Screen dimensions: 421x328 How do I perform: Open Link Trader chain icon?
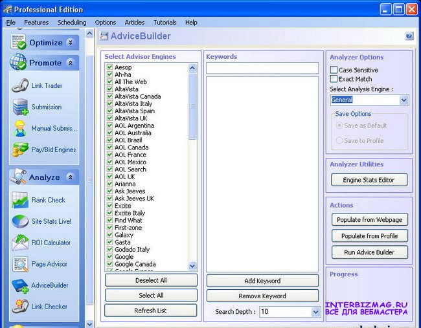click(x=20, y=85)
